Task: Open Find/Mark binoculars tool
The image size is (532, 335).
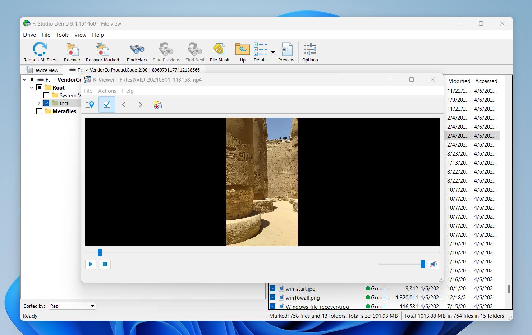Action: pos(137,52)
